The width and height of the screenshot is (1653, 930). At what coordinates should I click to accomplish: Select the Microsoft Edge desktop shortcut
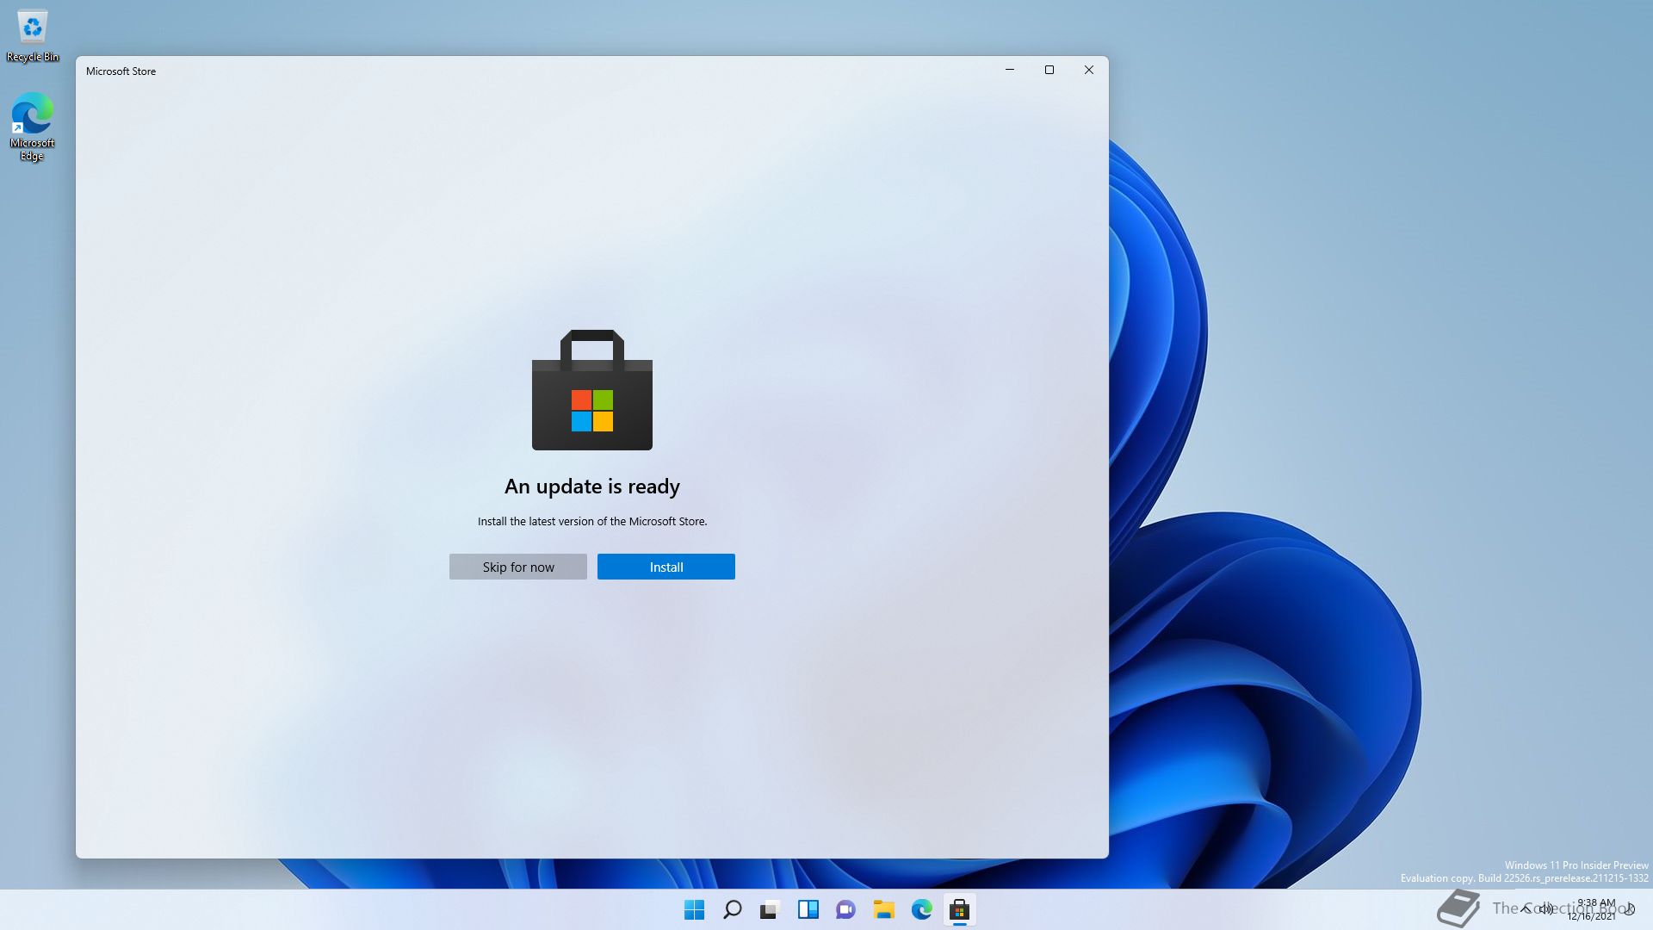[x=32, y=127]
